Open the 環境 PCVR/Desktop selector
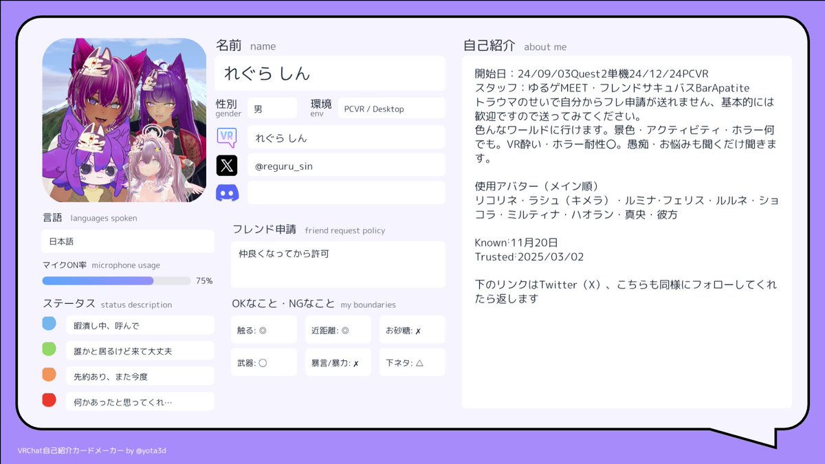The image size is (825, 464). pos(390,108)
